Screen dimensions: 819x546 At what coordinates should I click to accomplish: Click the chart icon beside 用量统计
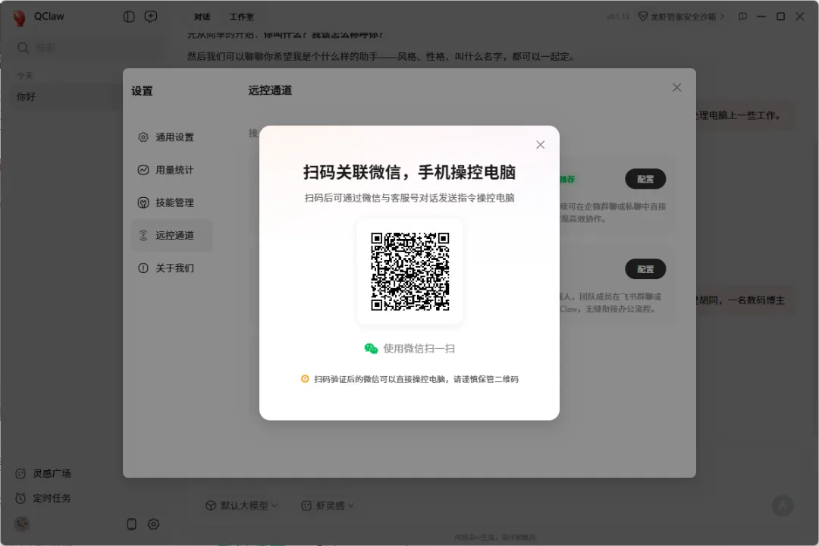143,171
